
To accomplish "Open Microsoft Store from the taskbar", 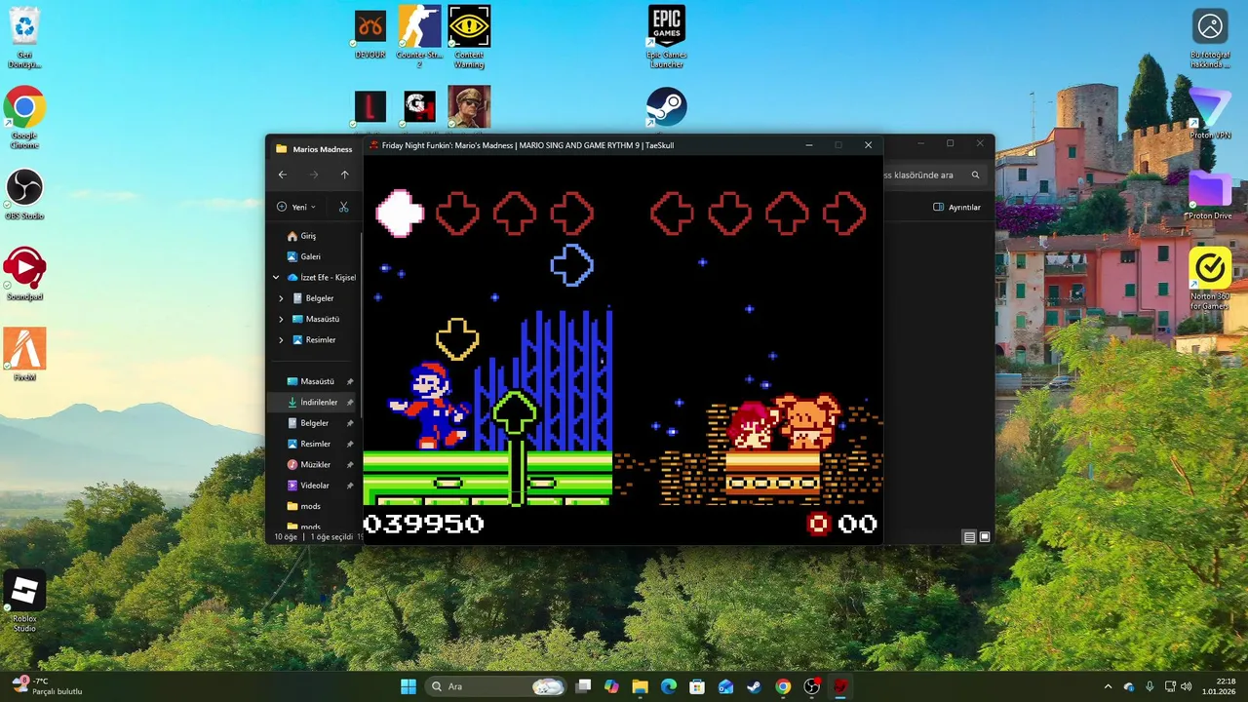I will pos(697,686).
